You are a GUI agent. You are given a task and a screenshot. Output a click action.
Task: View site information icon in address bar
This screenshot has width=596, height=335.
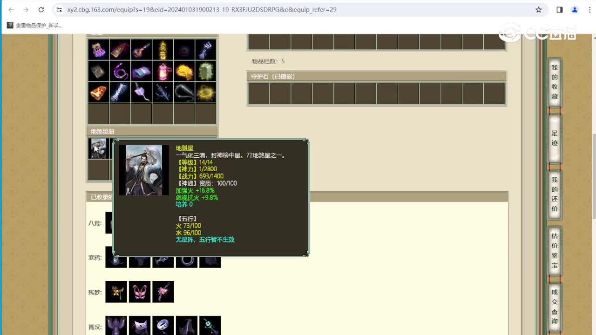pos(59,9)
